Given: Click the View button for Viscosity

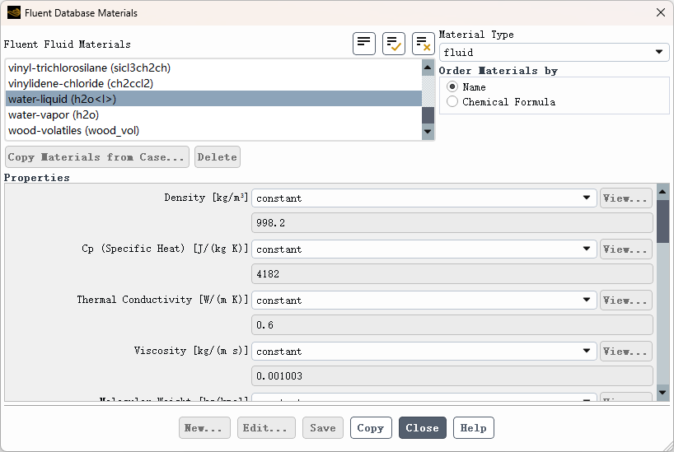Looking at the screenshot, I should pyautogui.click(x=626, y=352).
